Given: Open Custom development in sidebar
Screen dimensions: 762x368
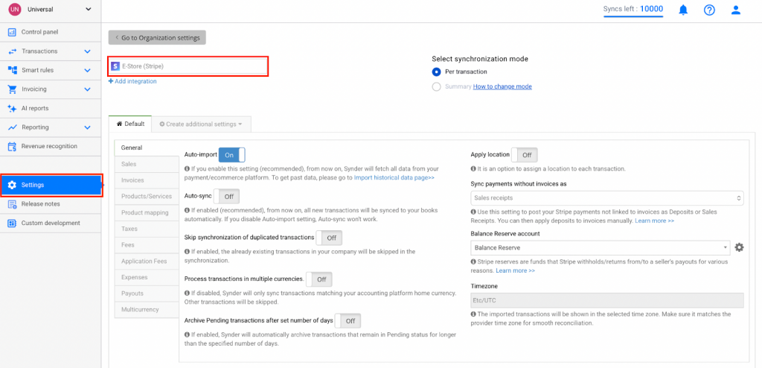Looking at the screenshot, I should 50,223.
